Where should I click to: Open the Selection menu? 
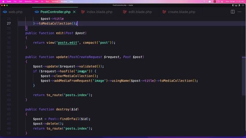[28, 2]
